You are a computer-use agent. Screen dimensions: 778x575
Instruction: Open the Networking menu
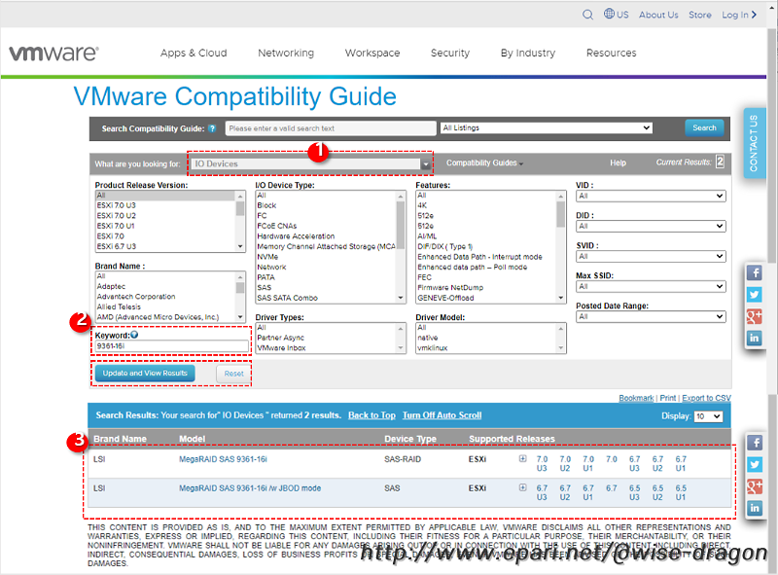(x=286, y=53)
